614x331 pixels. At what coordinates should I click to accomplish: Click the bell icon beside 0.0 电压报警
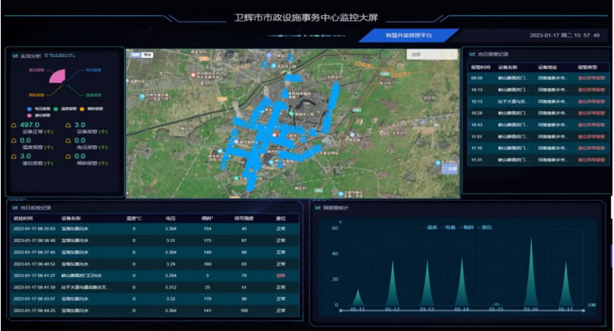(68, 141)
